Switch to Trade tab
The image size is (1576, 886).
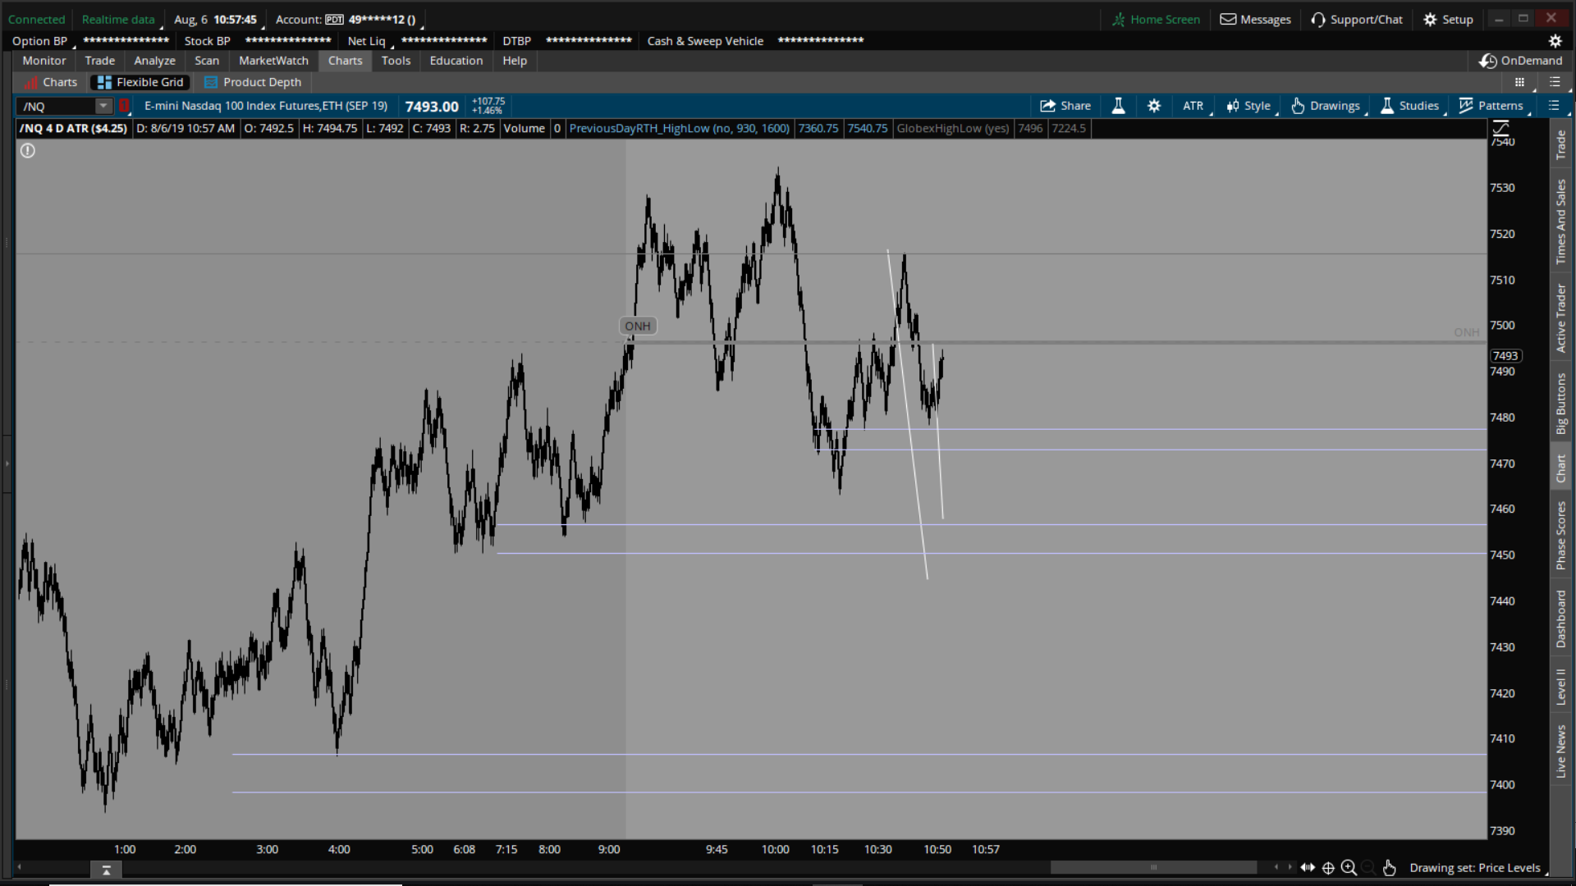(x=100, y=61)
